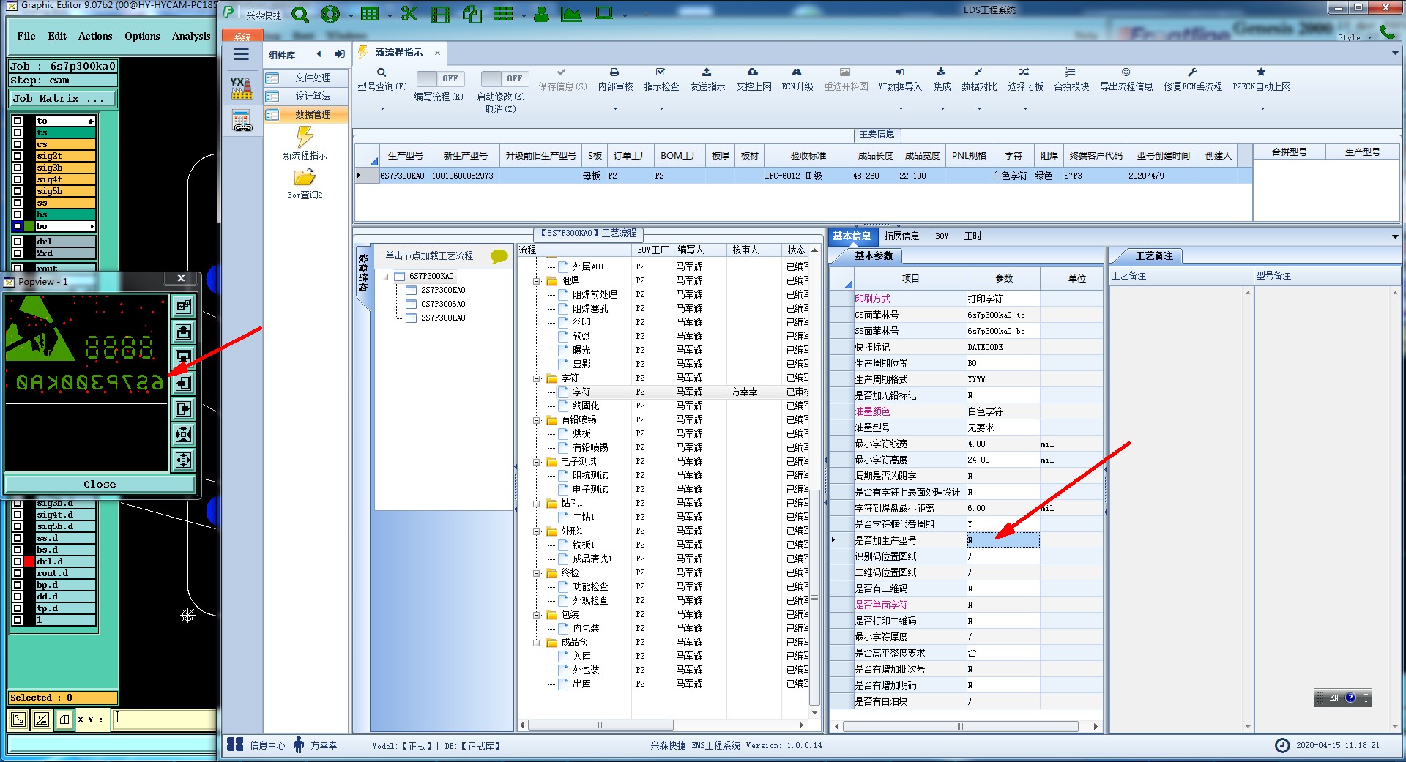Screen dimensions: 1406x762
Task: Click the 合拼模块 list icon
Action: (1071, 72)
